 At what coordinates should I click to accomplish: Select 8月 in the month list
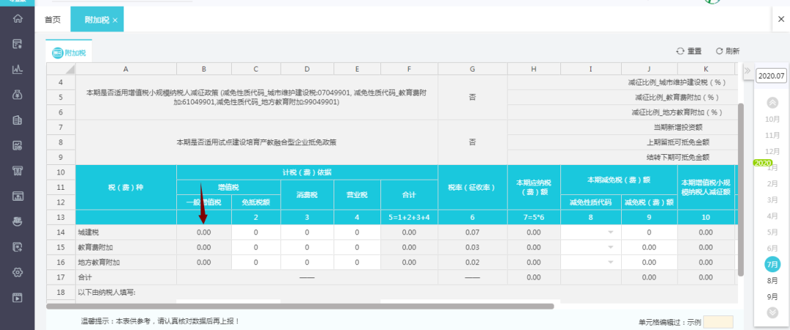772,280
